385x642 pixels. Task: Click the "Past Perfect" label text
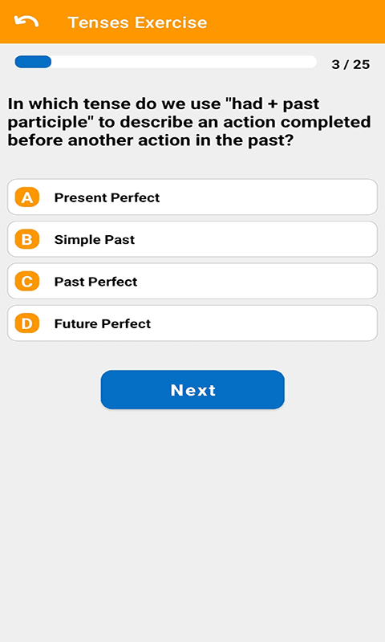[x=95, y=282]
